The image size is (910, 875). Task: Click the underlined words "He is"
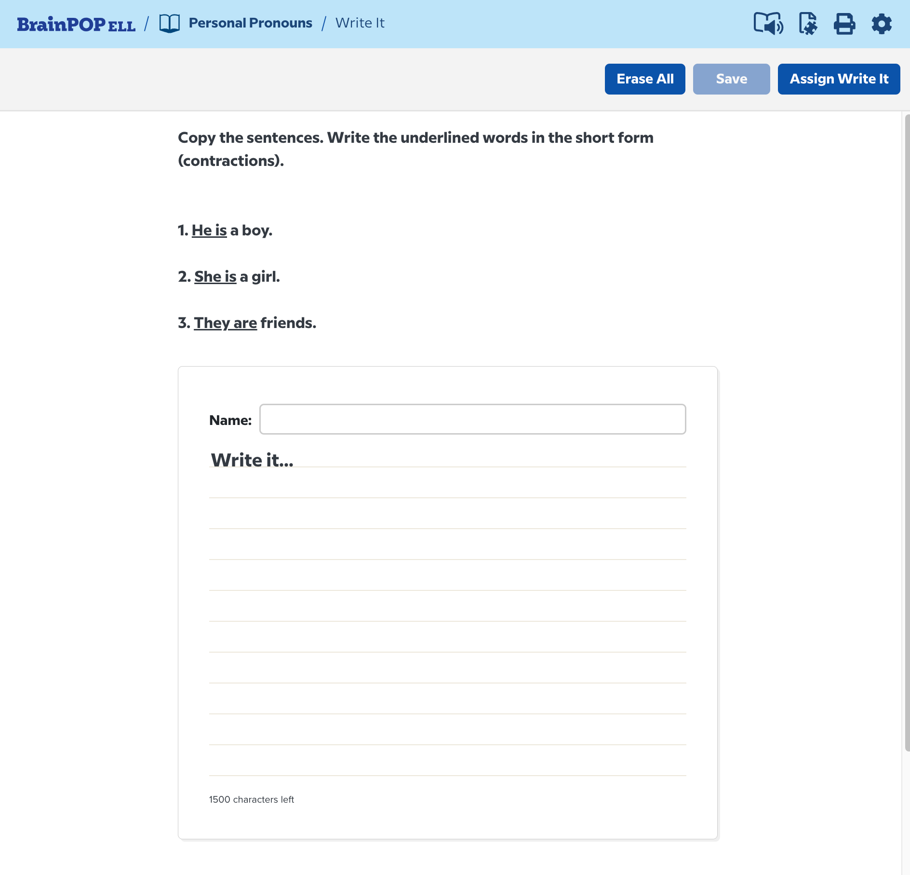[209, 231]
